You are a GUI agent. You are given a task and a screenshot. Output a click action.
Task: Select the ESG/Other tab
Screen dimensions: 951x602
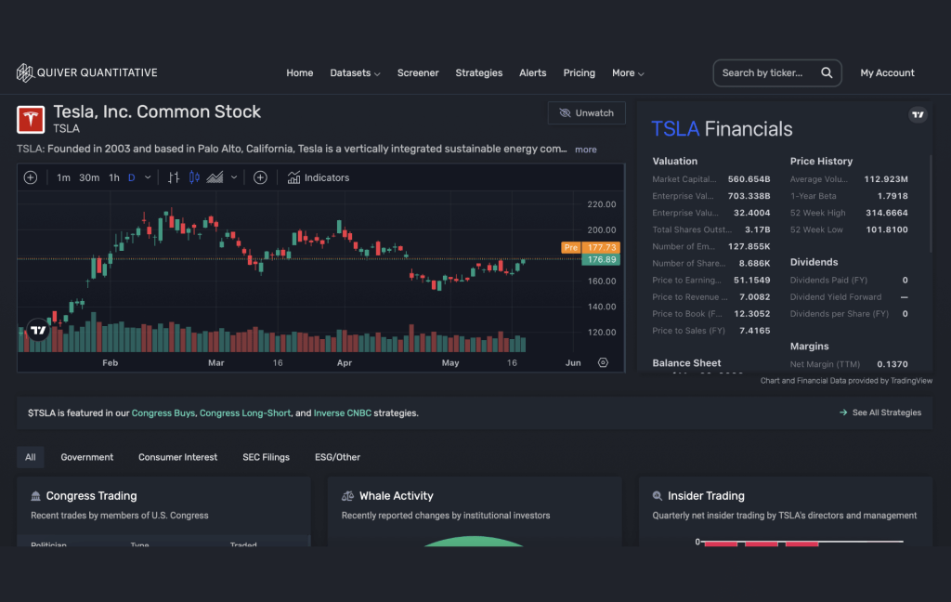[x=337, y=457]
